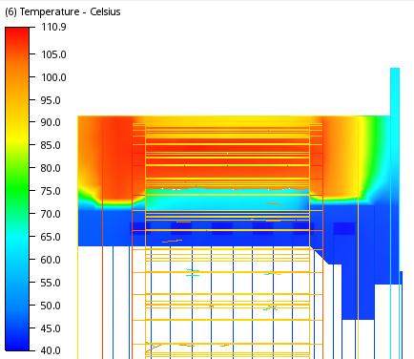
Task: Choose the 65.0 scale label
Action: tap(51, 237)
